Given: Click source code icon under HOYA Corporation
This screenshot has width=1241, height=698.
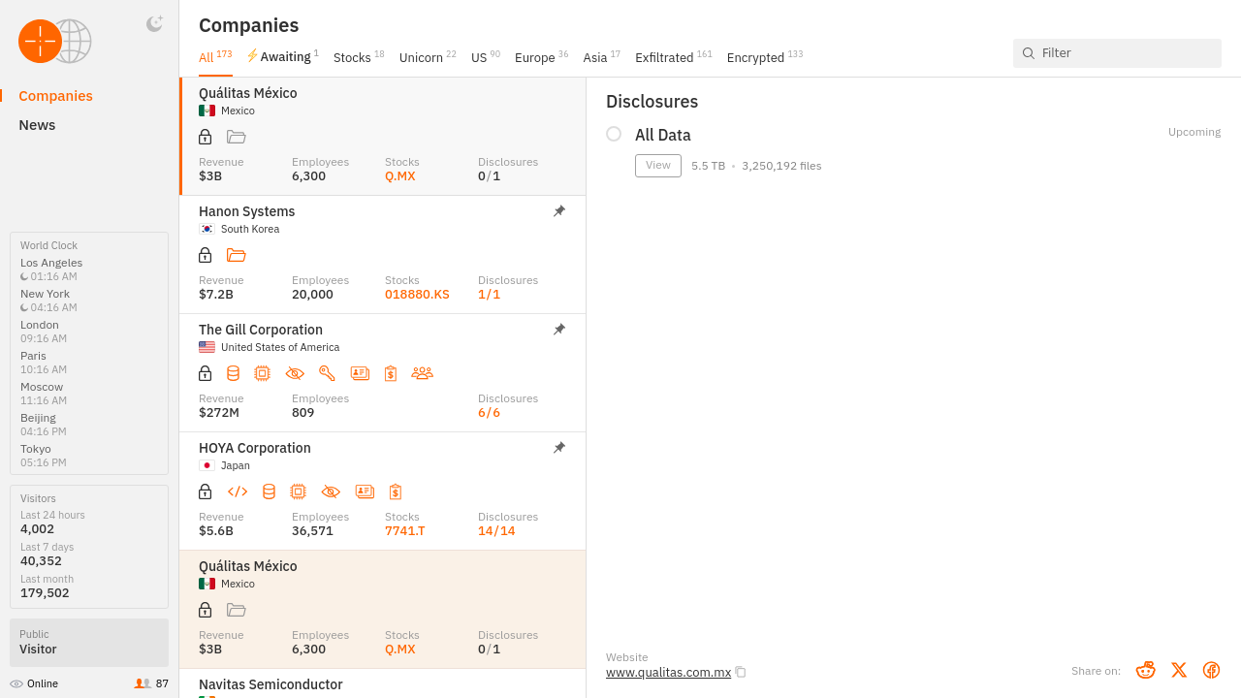Looking at the screenshot, I should [238, 492].
